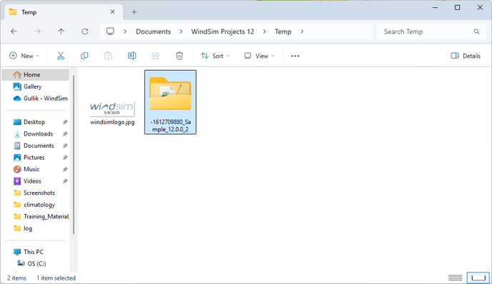Viewport: 492px width, 284px height.
Task: Refresh the Temp folder view
Action: 84,31
